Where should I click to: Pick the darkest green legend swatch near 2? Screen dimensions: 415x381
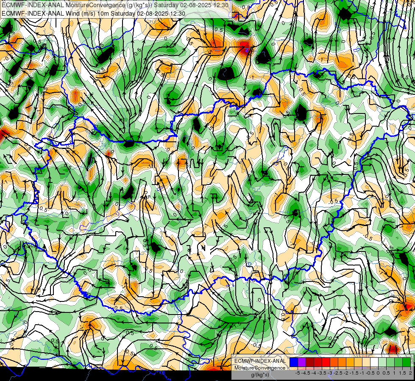407,362
